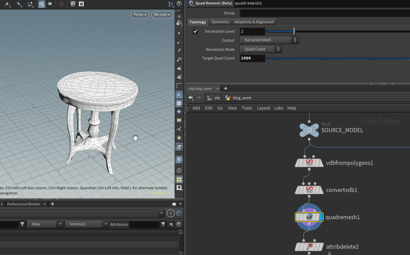
Task: Open the pane menu arrow beside Performance Monitor
Action: 180,204
